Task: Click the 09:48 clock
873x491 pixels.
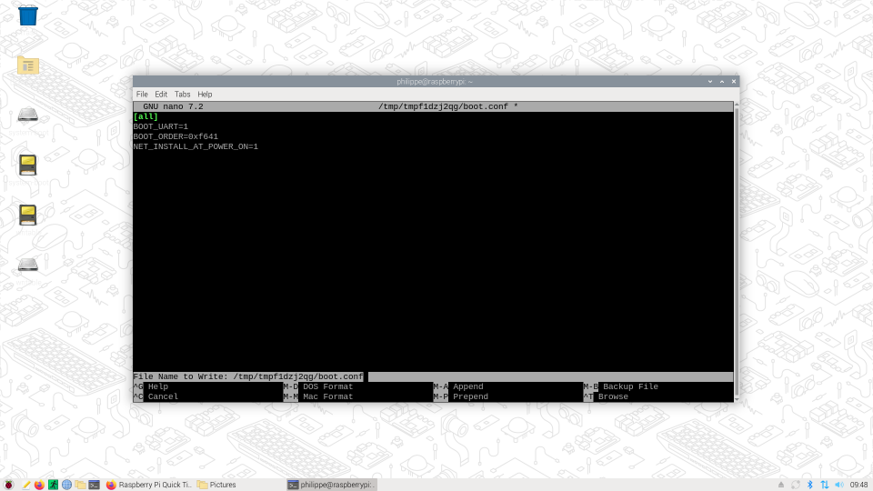Action: click(858, 485)
